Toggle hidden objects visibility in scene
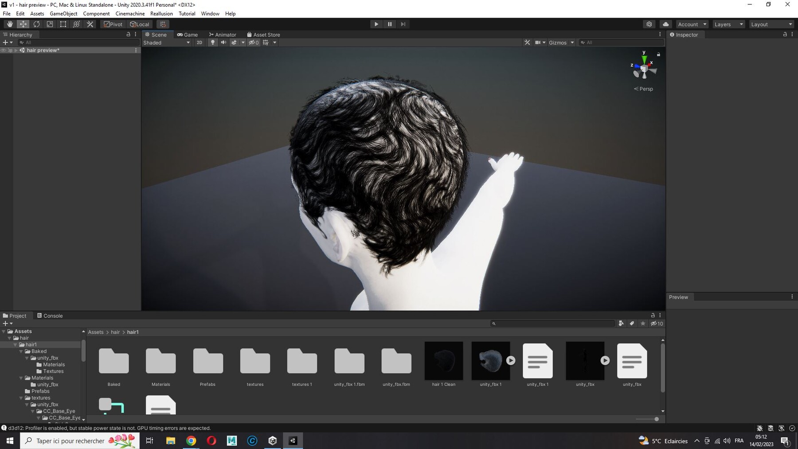 coord(254,43)
